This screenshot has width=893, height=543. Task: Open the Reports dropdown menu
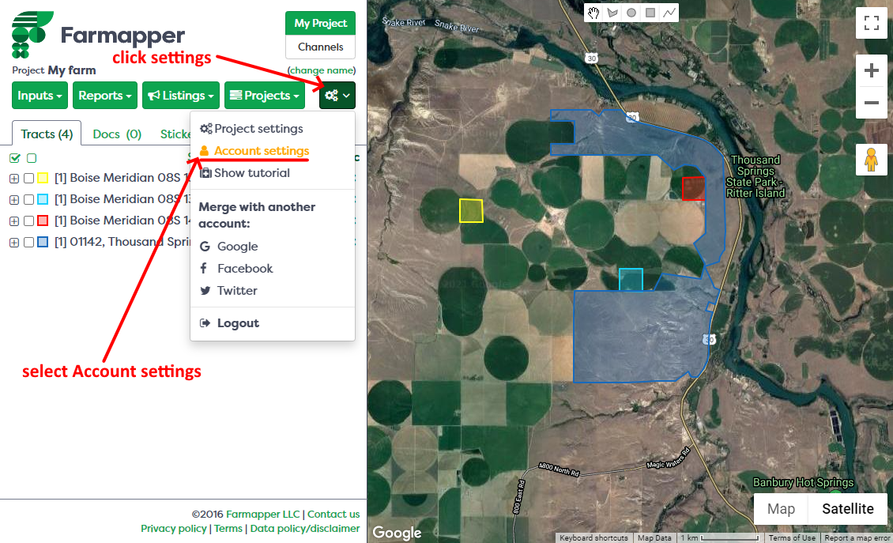pyautogui.click(x=105, y=96)
